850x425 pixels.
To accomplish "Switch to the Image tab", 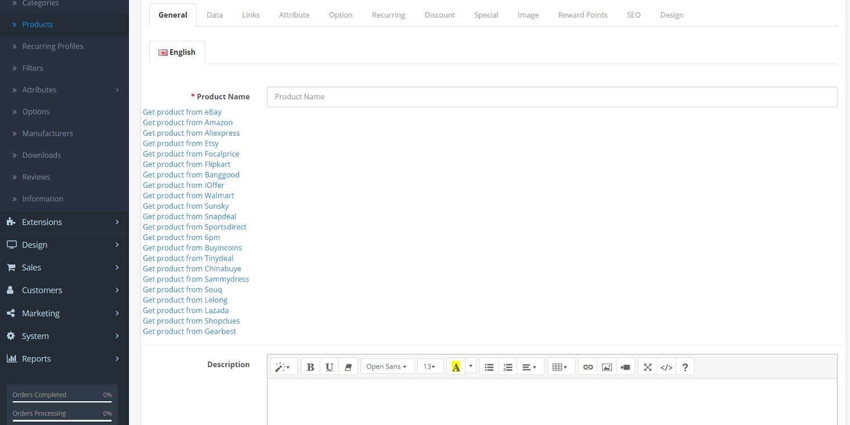I will pyautogui.click(x=528, y=15).
